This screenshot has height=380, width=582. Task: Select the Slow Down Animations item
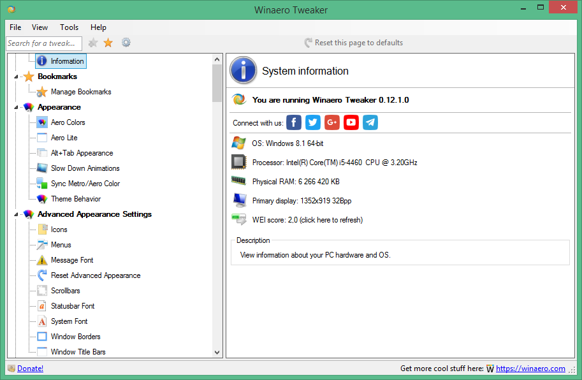pyautogui.click(x=85, y=168)
